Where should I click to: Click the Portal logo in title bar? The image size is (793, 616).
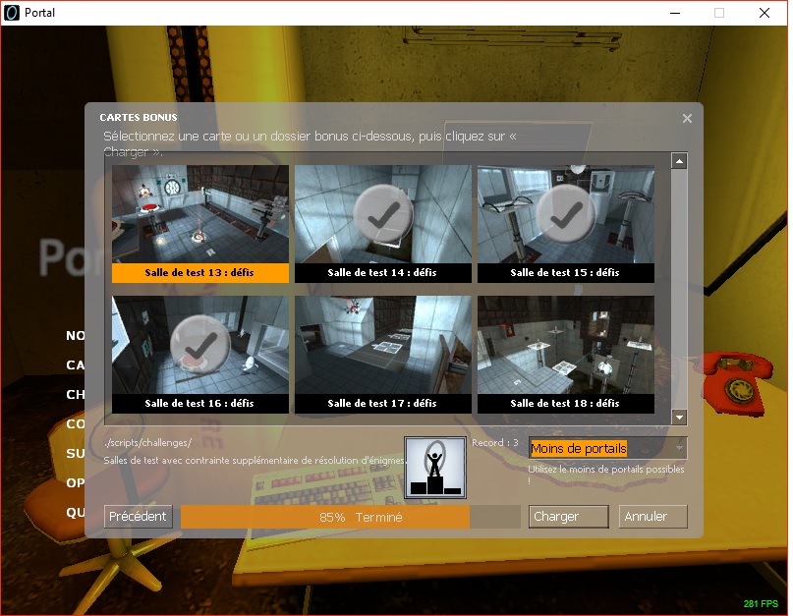(x=13, y=13)
